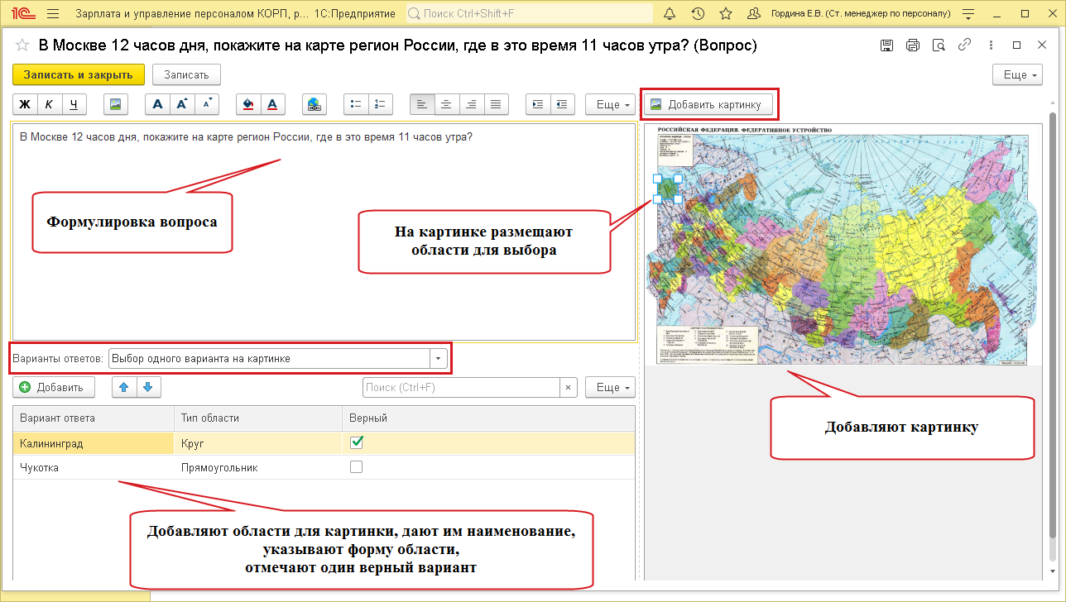Sort by the Вариант ответа column header

pos(94,418)
